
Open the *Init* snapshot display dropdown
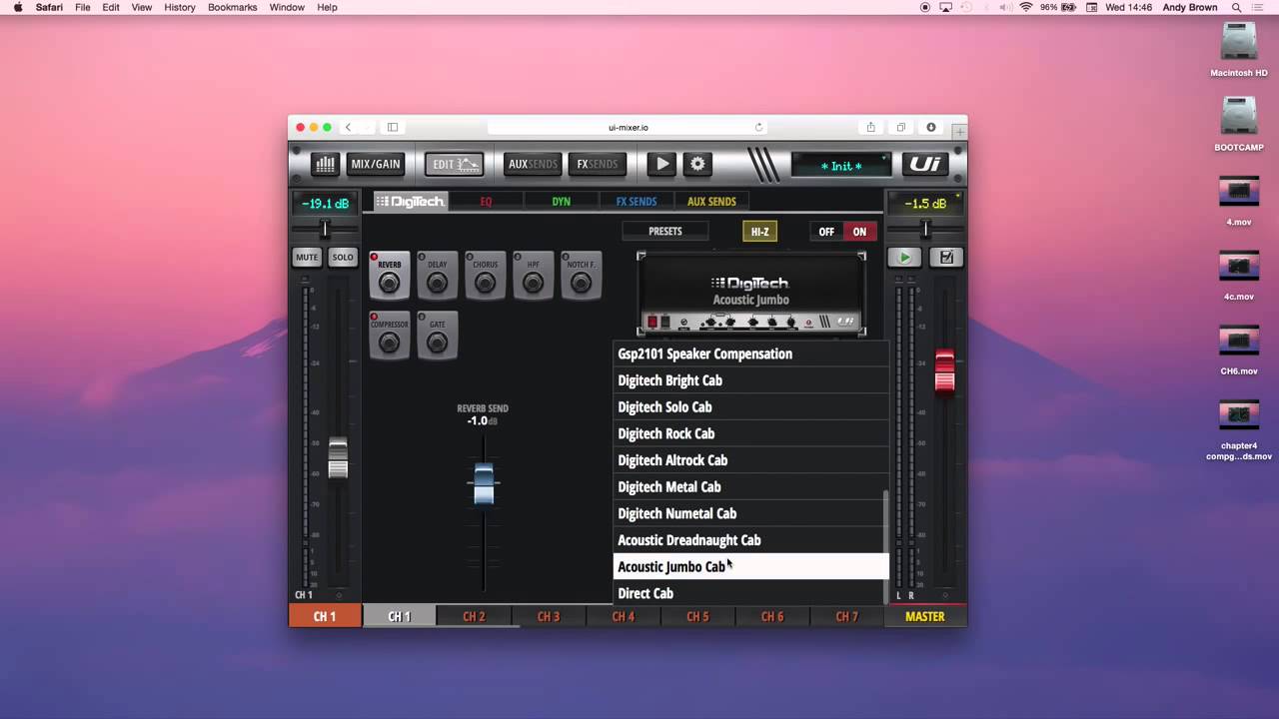tap(840, 165)
